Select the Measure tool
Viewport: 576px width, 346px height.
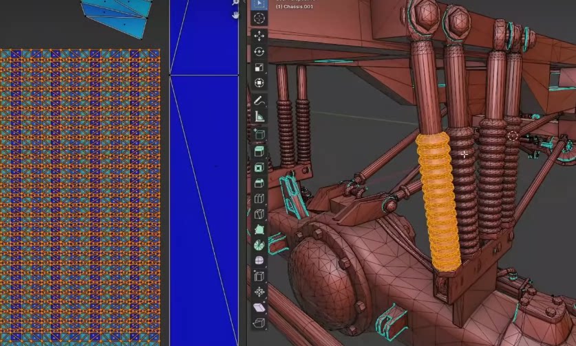pos(259,117)
